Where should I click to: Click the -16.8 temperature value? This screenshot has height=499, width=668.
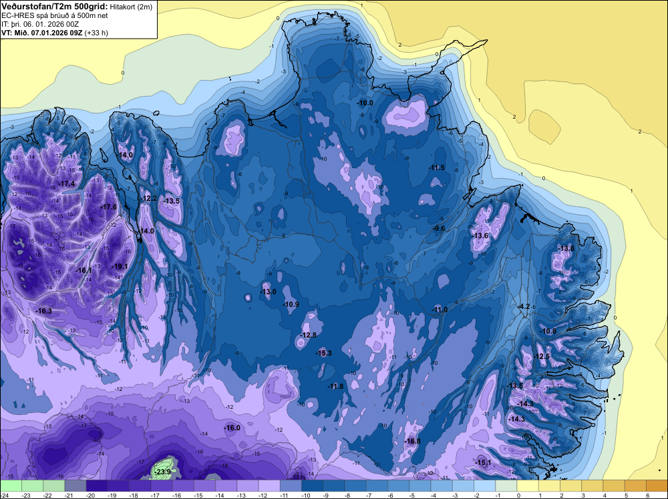point(412,441)
